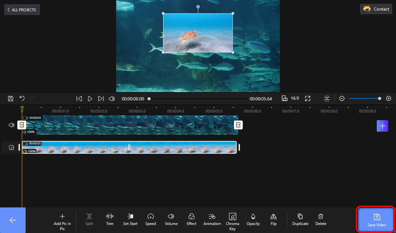Viewport: 396px width, 233px height.
Task: Delete the selected clip
Action: [x=321, y=219]
